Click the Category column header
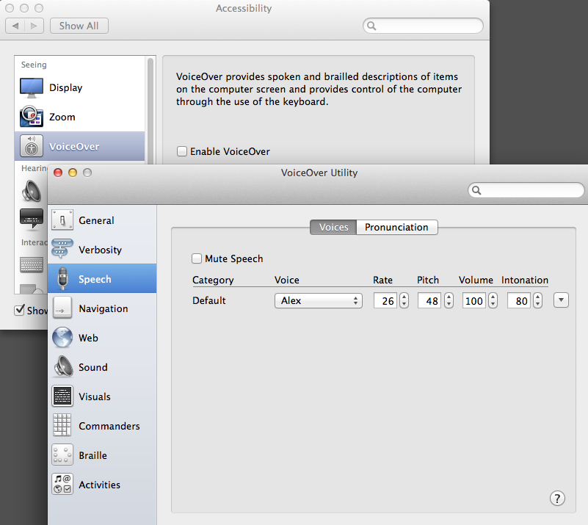 tap(213, 280)
